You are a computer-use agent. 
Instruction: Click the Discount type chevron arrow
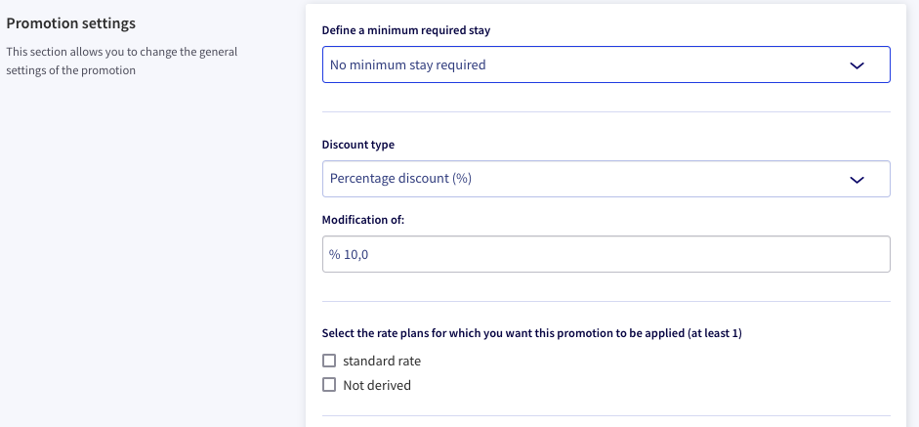pos(856,180)
